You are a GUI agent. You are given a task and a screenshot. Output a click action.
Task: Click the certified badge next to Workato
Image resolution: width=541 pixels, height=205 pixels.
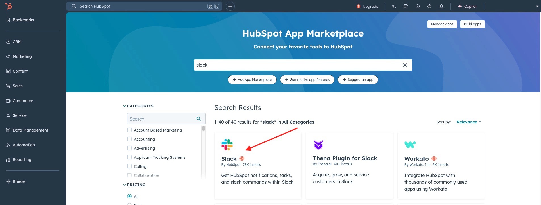coord(434,158)
